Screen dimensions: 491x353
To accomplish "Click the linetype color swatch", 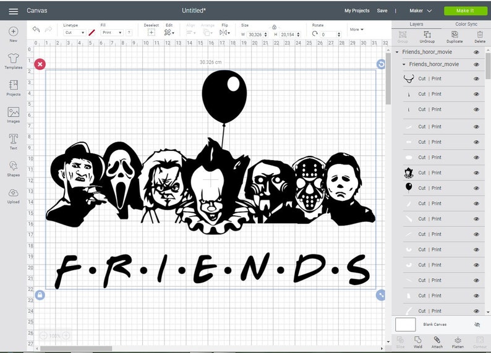I will [92, 33].
